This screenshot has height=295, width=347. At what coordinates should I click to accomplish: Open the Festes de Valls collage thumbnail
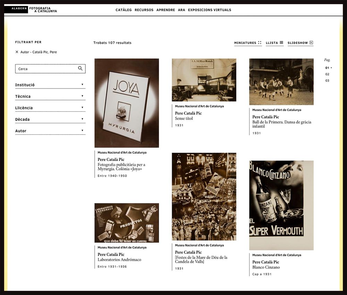[x=204, y=196]
